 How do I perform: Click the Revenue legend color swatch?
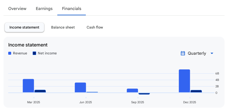tap(10, 53)
